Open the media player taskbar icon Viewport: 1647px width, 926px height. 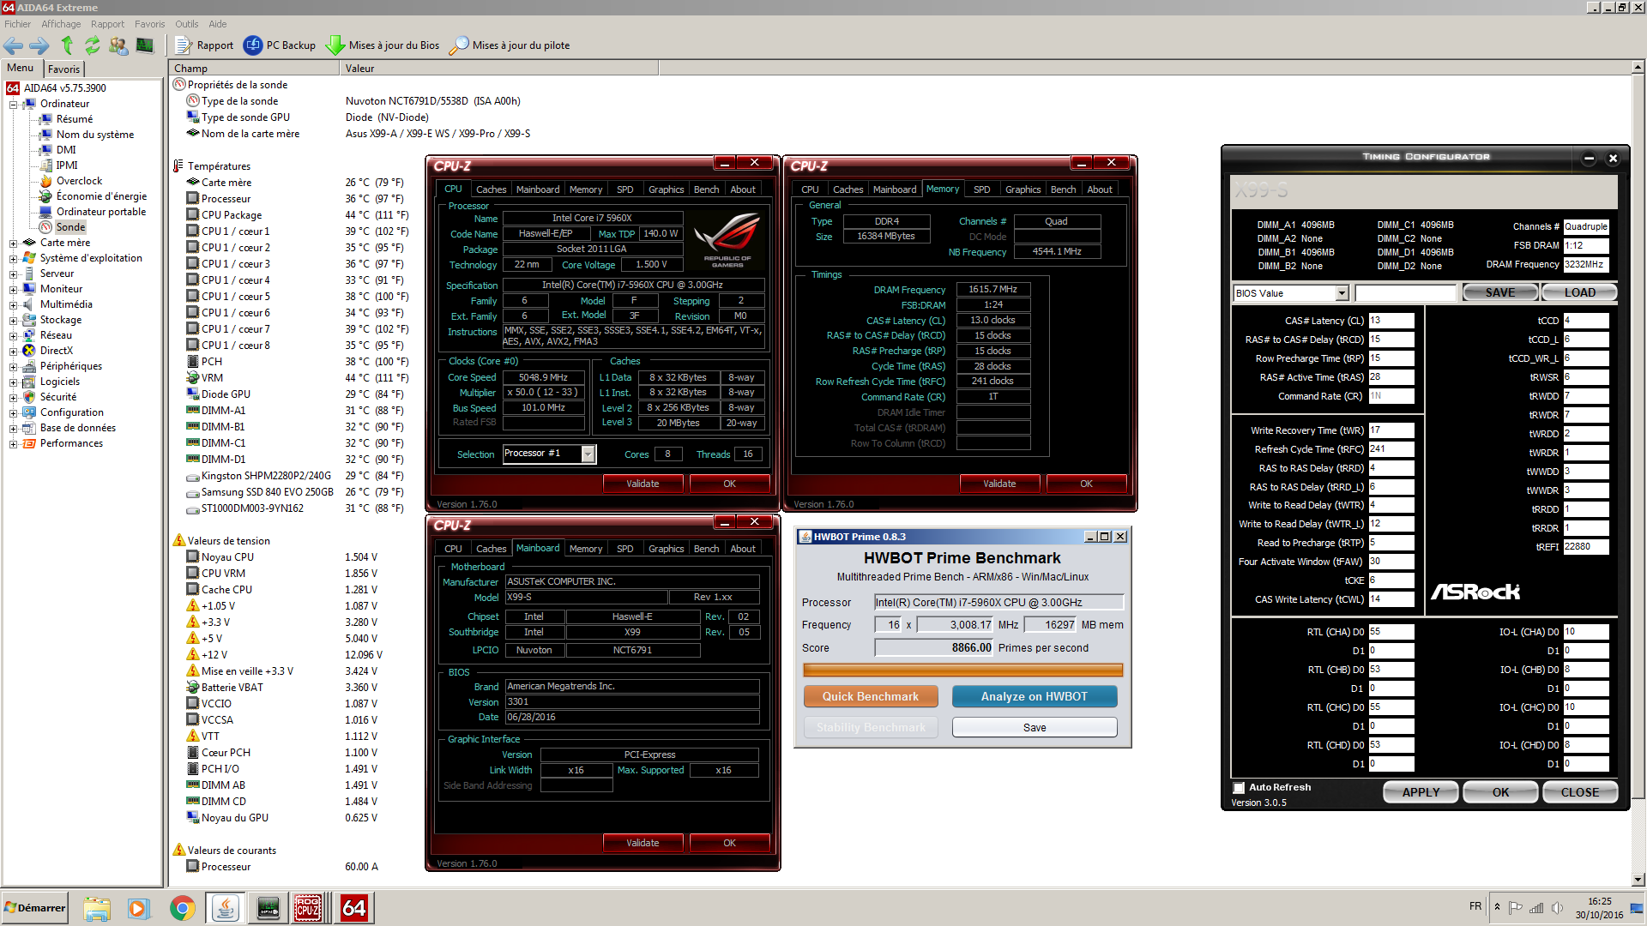[x=138, y=908]
